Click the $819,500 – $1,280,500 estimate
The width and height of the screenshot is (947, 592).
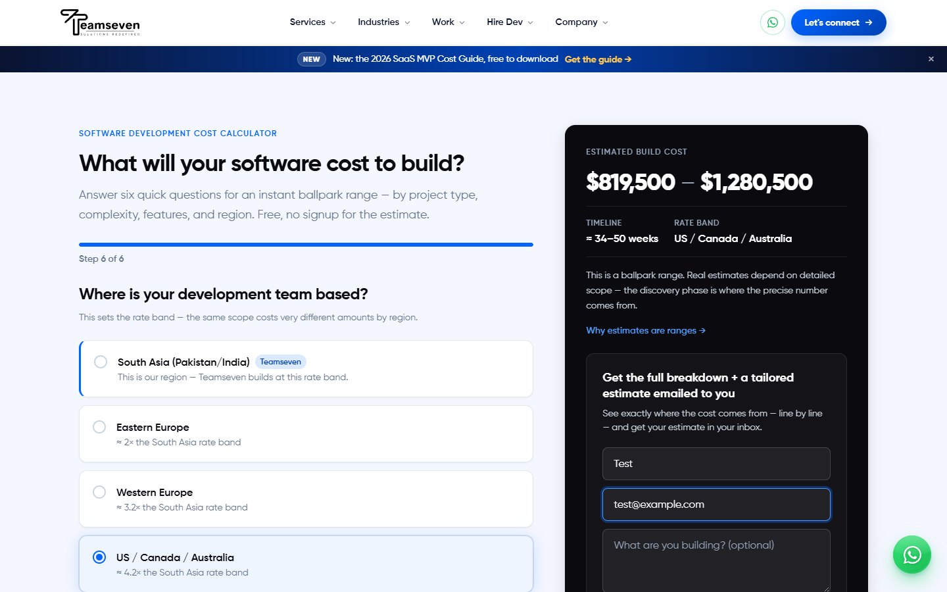pyautogui.click(x=699, y=182)
